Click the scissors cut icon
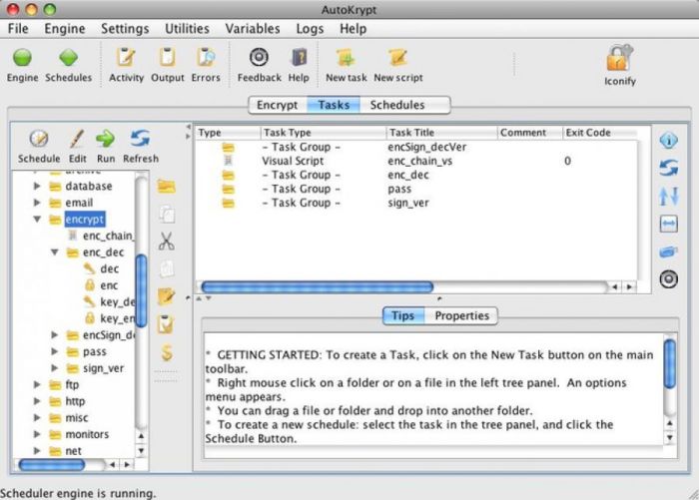Image resolution: width=699 pixels, height=500 pixels. (x=167, y=242)
